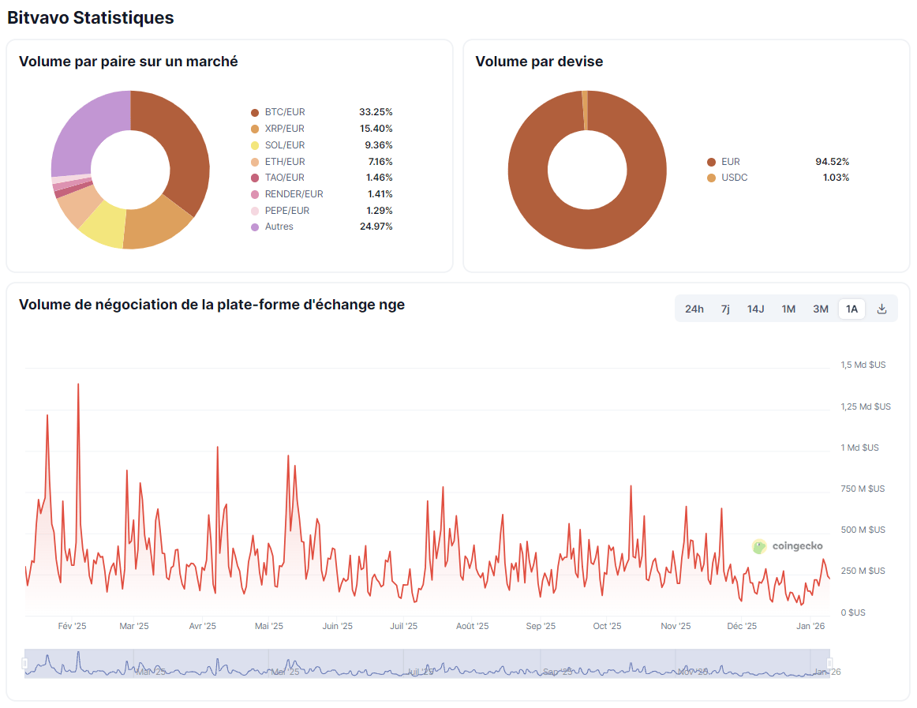Switch to the 14J view
Screen dimensions: 917x708
755,309
